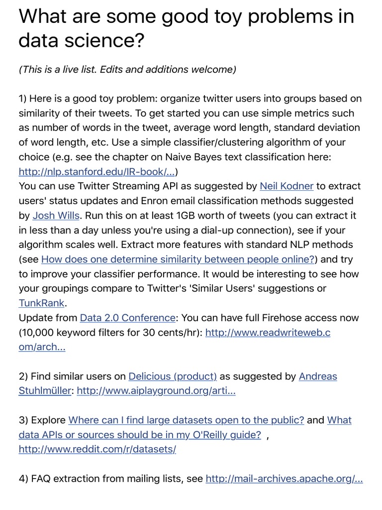Click the 'Update from' text before Data 2.0
This screenshot has width=382, height=510.
[48, 318]
